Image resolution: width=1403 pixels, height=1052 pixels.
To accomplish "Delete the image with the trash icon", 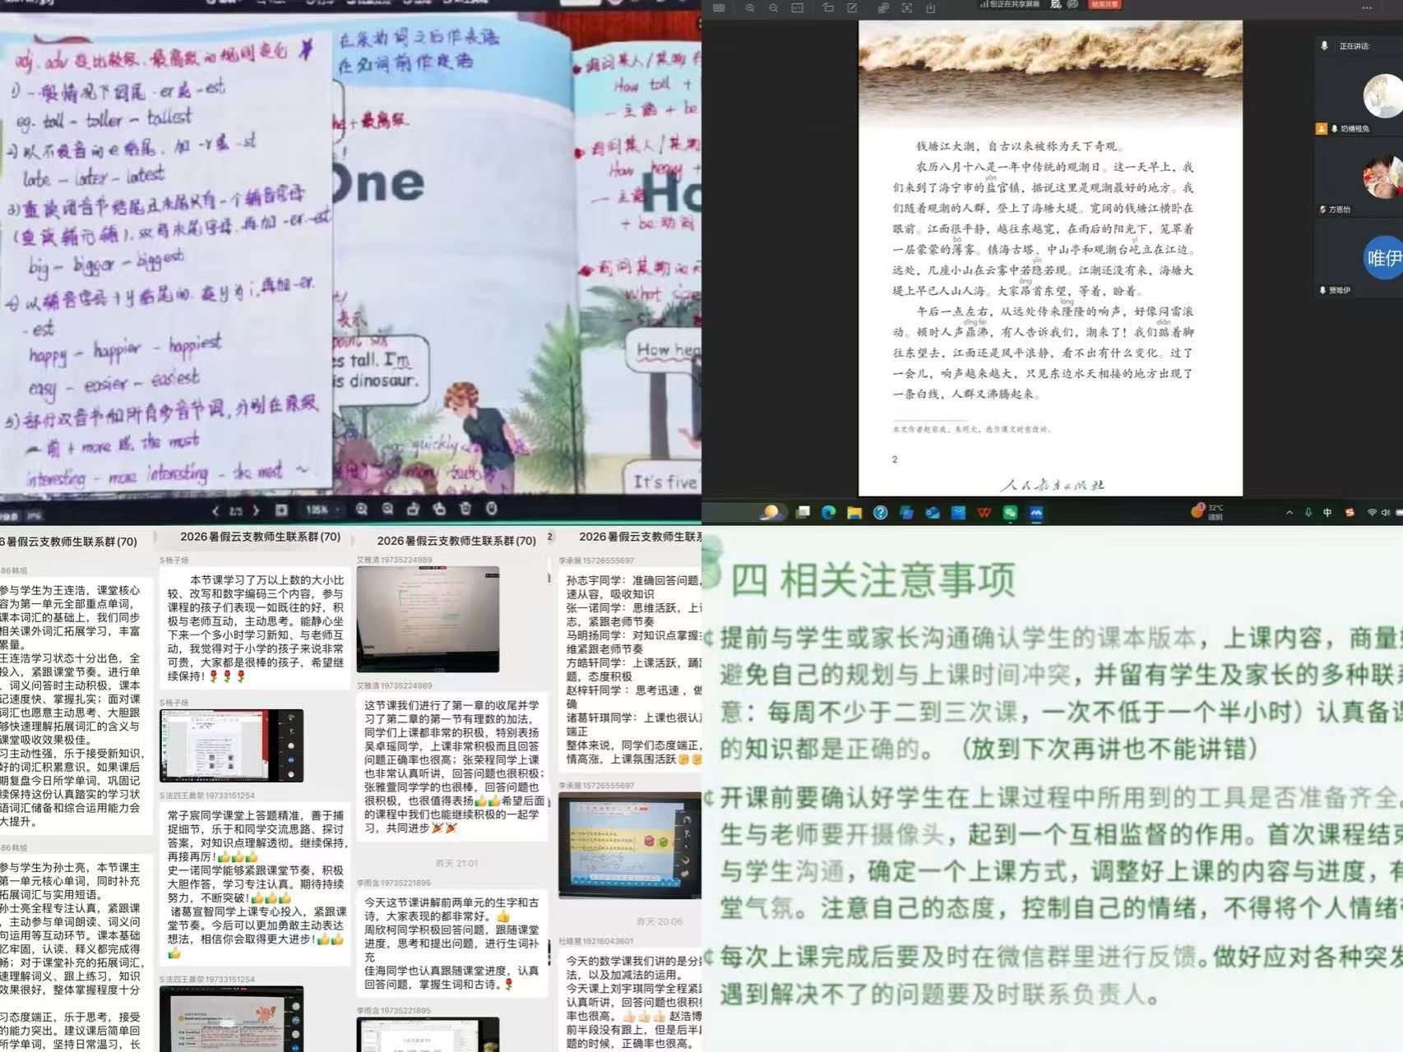I will coord(465,509).
